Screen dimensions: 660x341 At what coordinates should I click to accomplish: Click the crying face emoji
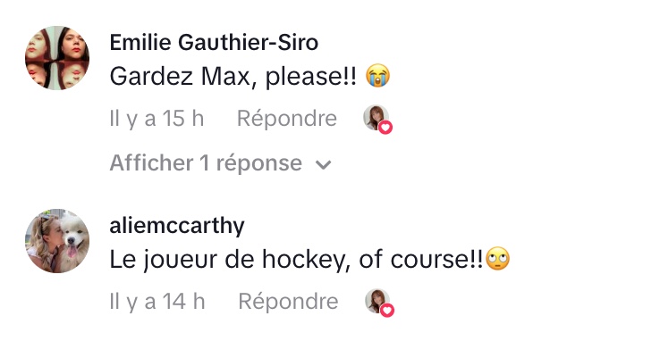pos(377,76)
